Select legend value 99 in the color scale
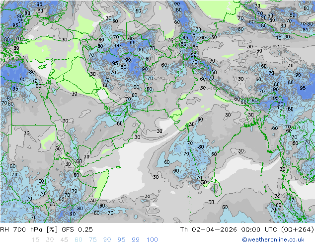Image resolution: width=315 pixels, height=244 pixels. [x=136, y=240]
